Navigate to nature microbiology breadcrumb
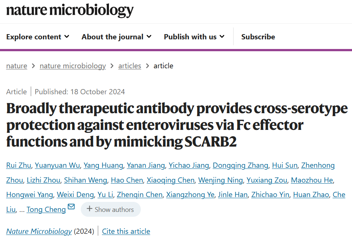 tap(73, 66)
